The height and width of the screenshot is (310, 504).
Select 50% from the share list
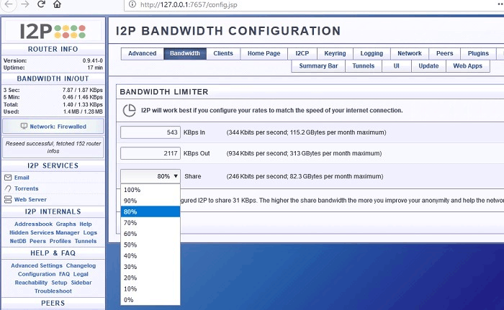point(150,245)
